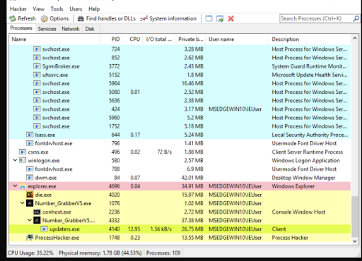Click the explorer.exe folder icon
362x261 pixels.
[23, 186]
